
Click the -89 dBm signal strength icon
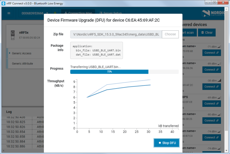pos(219,63)
